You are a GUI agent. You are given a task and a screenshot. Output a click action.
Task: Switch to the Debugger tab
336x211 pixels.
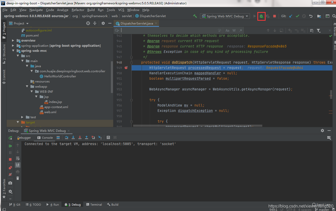click(x=24, y=138)
